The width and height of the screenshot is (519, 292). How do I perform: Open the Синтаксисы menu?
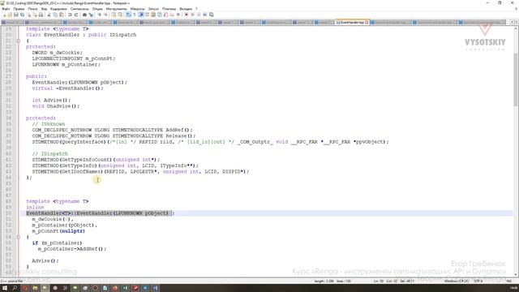[x=79, y=9]
